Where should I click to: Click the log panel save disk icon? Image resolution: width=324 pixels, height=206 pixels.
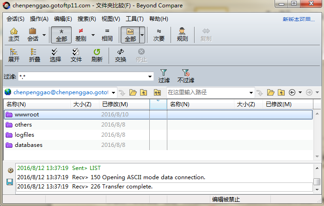tap(10, 182)
